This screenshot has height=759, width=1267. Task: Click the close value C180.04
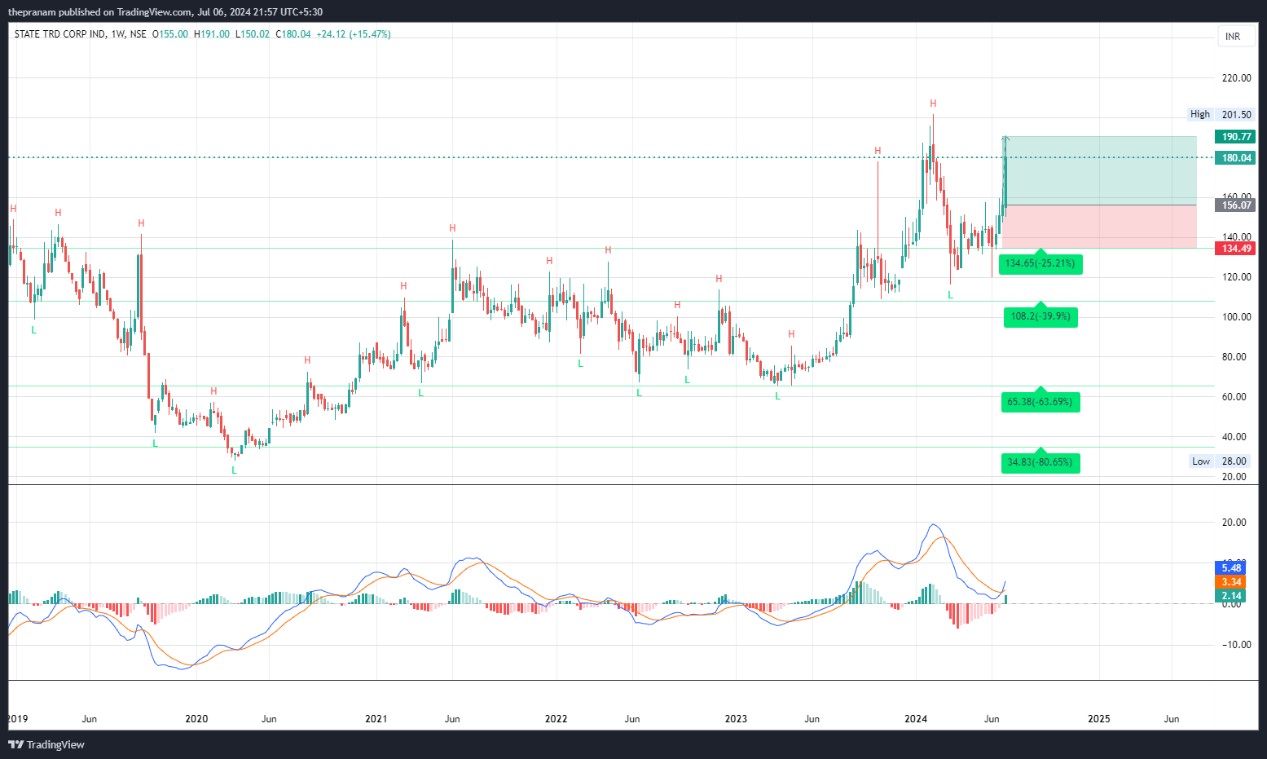point(293,34)
